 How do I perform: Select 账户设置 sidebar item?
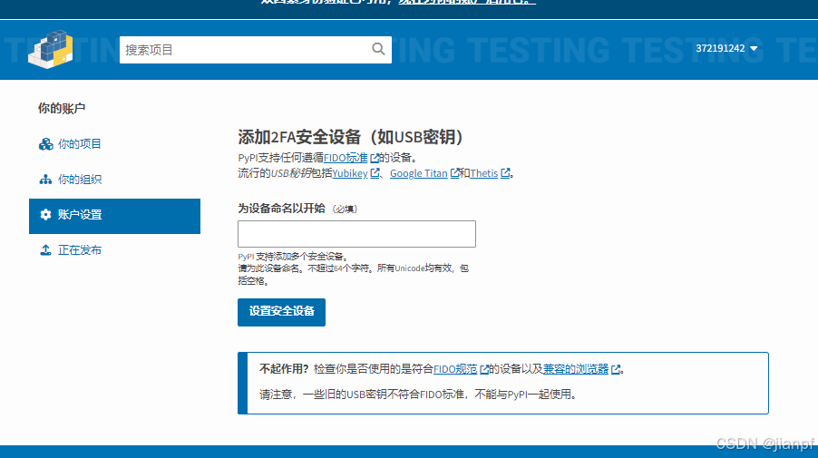click(115, 216)
